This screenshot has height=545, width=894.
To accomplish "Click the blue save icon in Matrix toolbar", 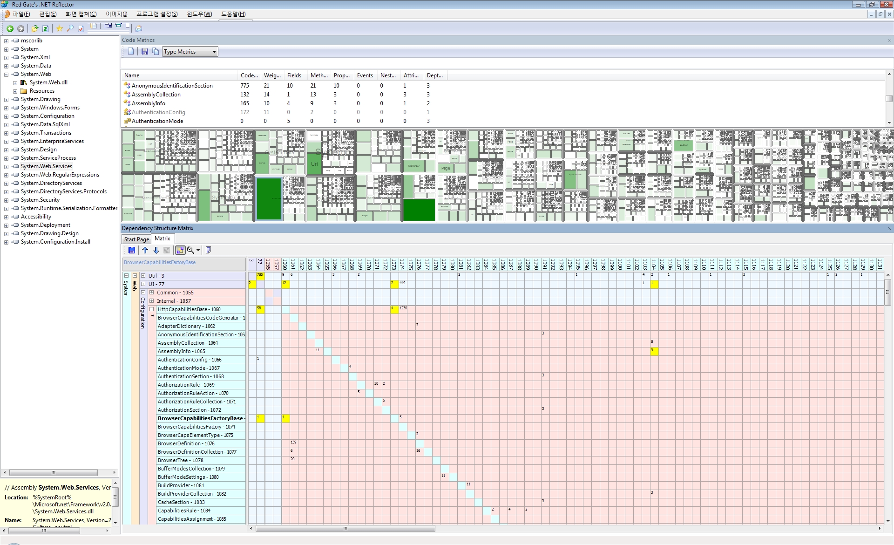I will pos(132,251).
